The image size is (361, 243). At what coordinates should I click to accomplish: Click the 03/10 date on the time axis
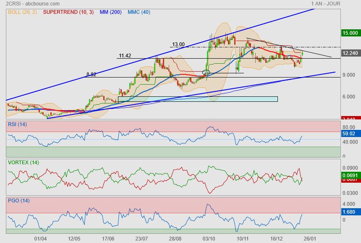209,238
